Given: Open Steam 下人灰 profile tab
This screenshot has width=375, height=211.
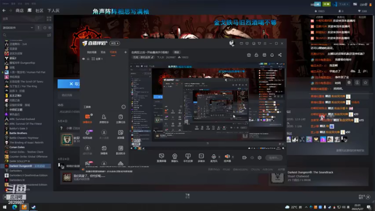Looking at the screenshot, I should tap(53, 10).
